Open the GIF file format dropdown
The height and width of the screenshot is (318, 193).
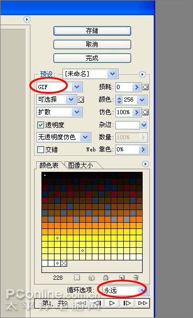tap(59, 87)
